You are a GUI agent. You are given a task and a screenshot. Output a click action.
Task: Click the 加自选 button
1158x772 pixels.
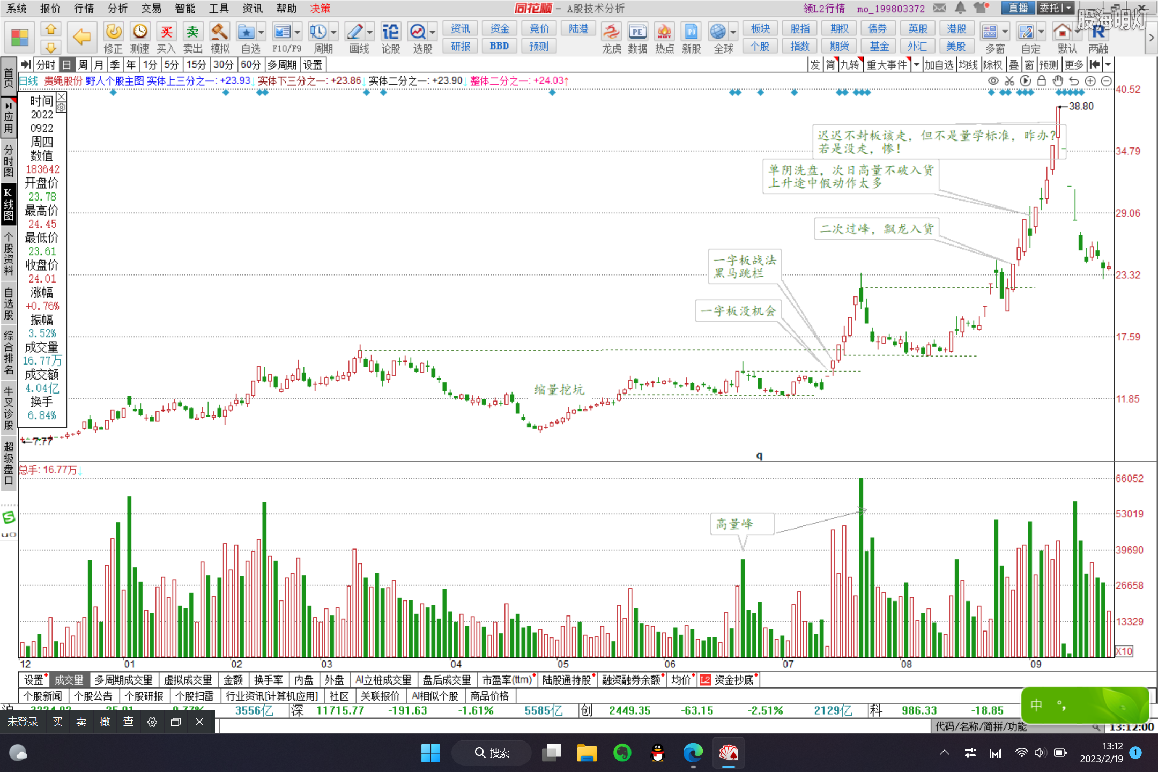pyautogui.click(x=939, y=65)
